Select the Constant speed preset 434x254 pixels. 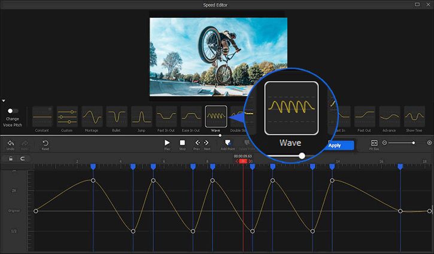click(43, 116)
